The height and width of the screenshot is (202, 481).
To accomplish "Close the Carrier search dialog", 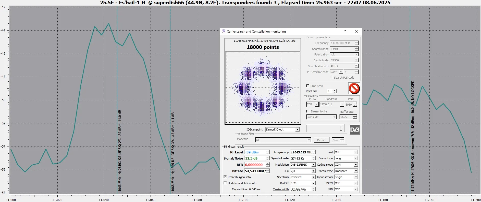I will pos(356,31).
